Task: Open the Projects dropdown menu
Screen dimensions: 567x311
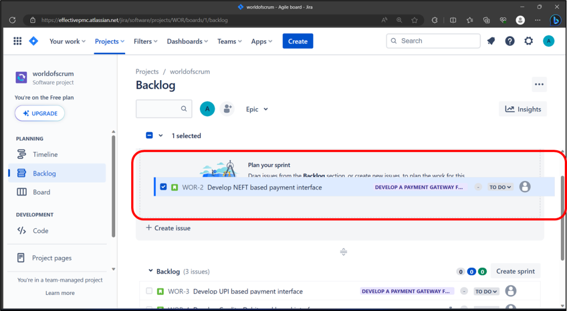Action: pyautogui.click(x=110, y=41)
